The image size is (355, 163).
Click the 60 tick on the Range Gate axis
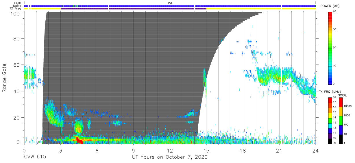tap(17, 65)
